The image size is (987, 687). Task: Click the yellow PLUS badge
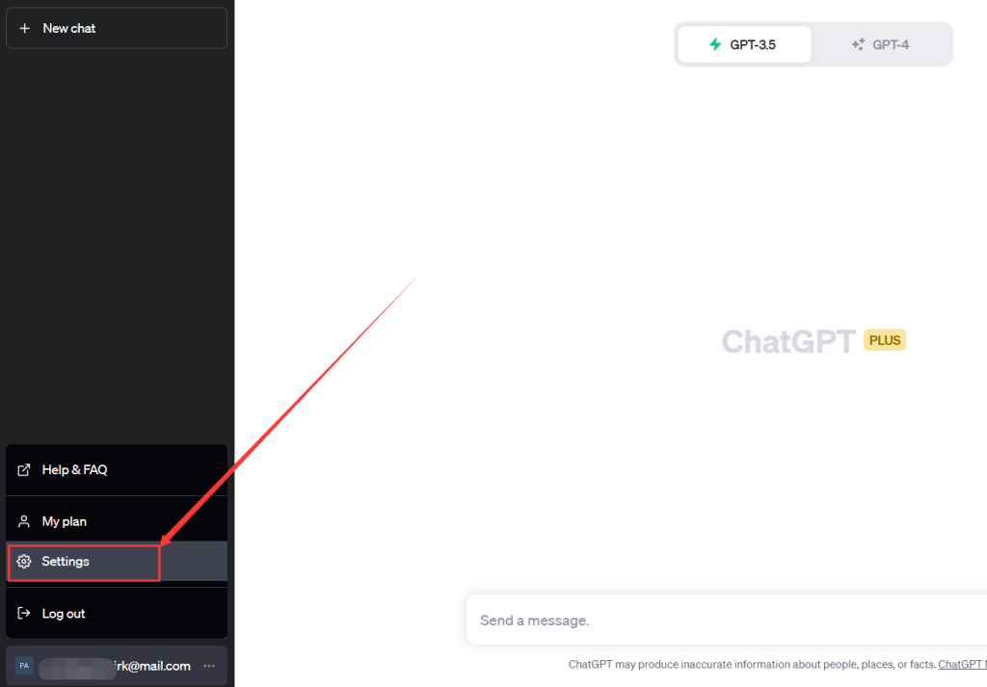point(885,340)
